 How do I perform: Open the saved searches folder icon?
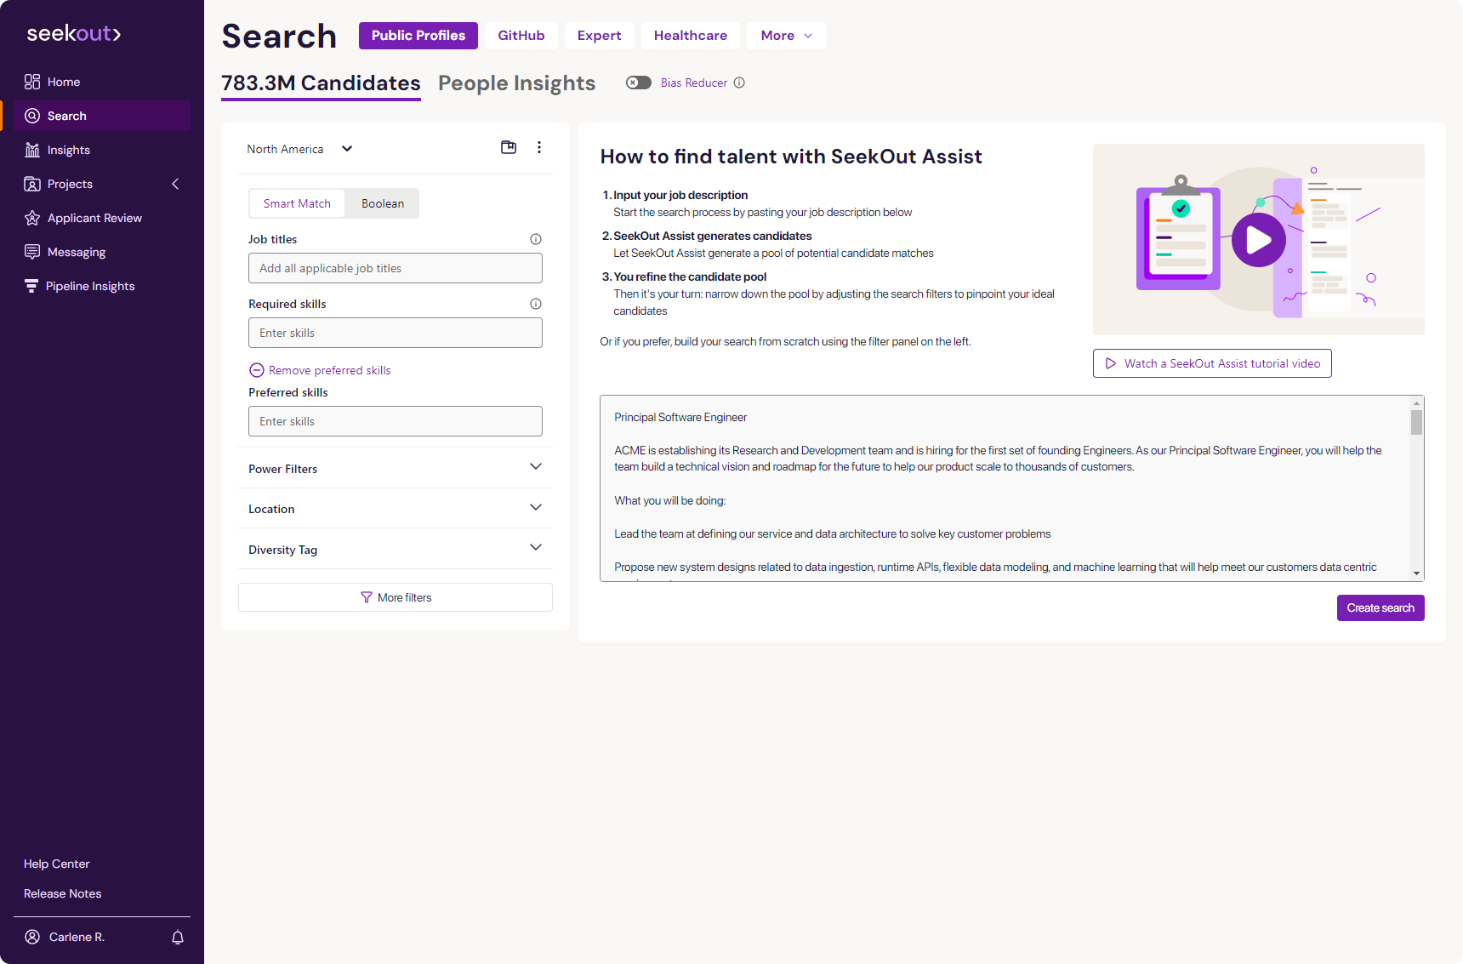tap(509, 147)
